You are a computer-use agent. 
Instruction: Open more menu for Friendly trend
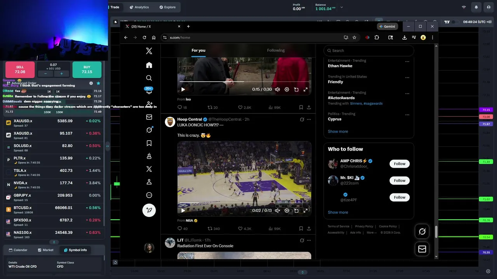tap(407, 77)
